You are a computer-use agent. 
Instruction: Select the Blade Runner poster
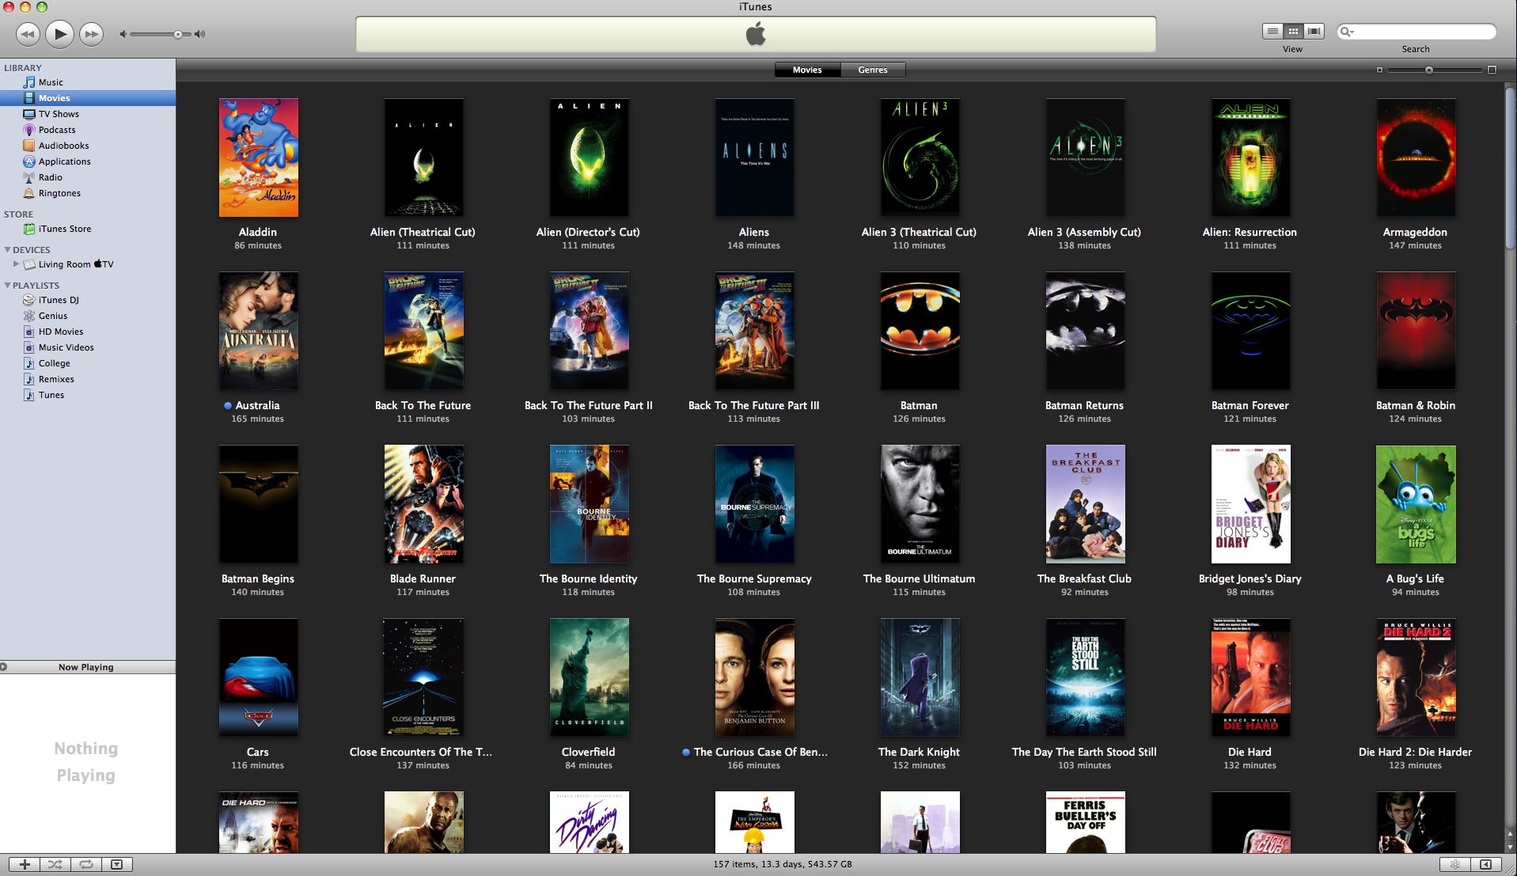423,504
